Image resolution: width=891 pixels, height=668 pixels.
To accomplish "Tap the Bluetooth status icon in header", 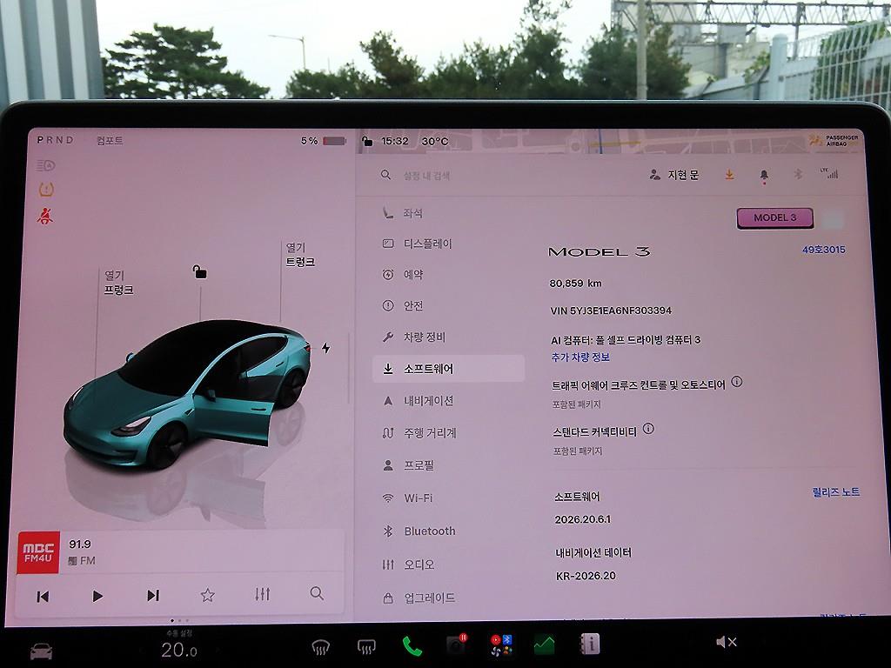I will [x=798, y=174].
